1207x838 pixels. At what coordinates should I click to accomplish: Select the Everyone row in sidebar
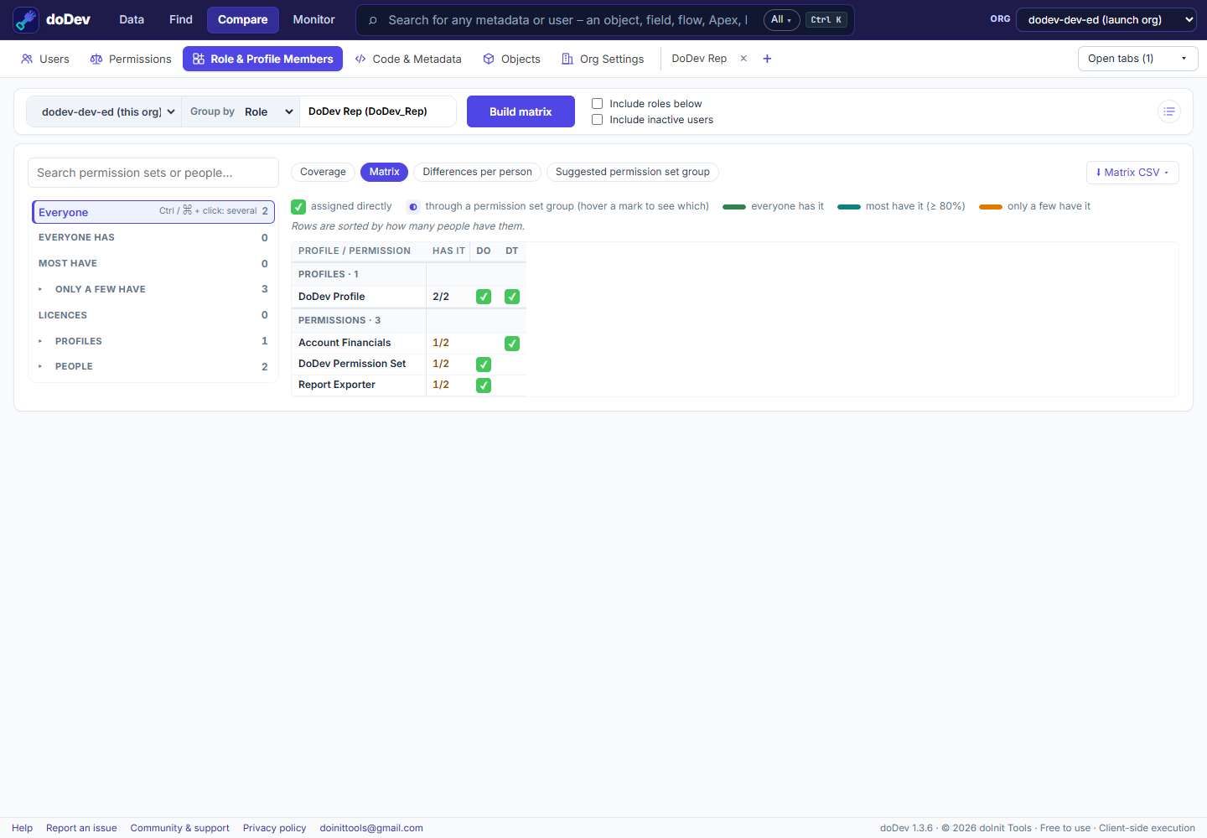tap(153, 212)
